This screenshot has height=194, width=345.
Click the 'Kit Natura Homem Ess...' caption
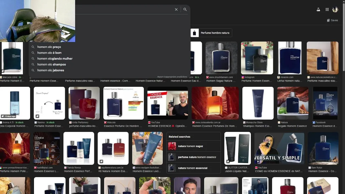click(x=113, y=171)
